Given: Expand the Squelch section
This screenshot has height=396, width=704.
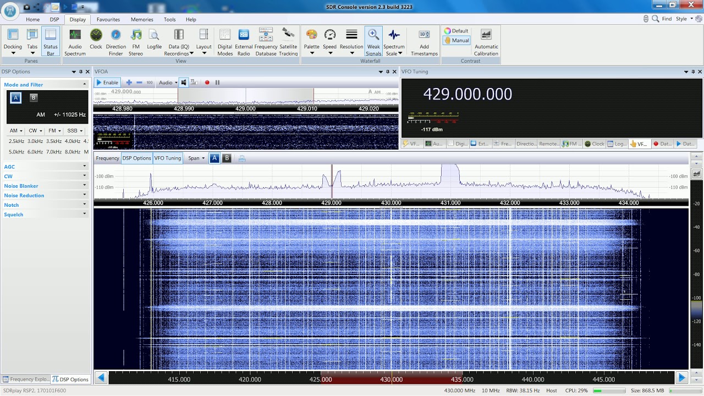Looking at the screenshot, I should pos(46,215).
